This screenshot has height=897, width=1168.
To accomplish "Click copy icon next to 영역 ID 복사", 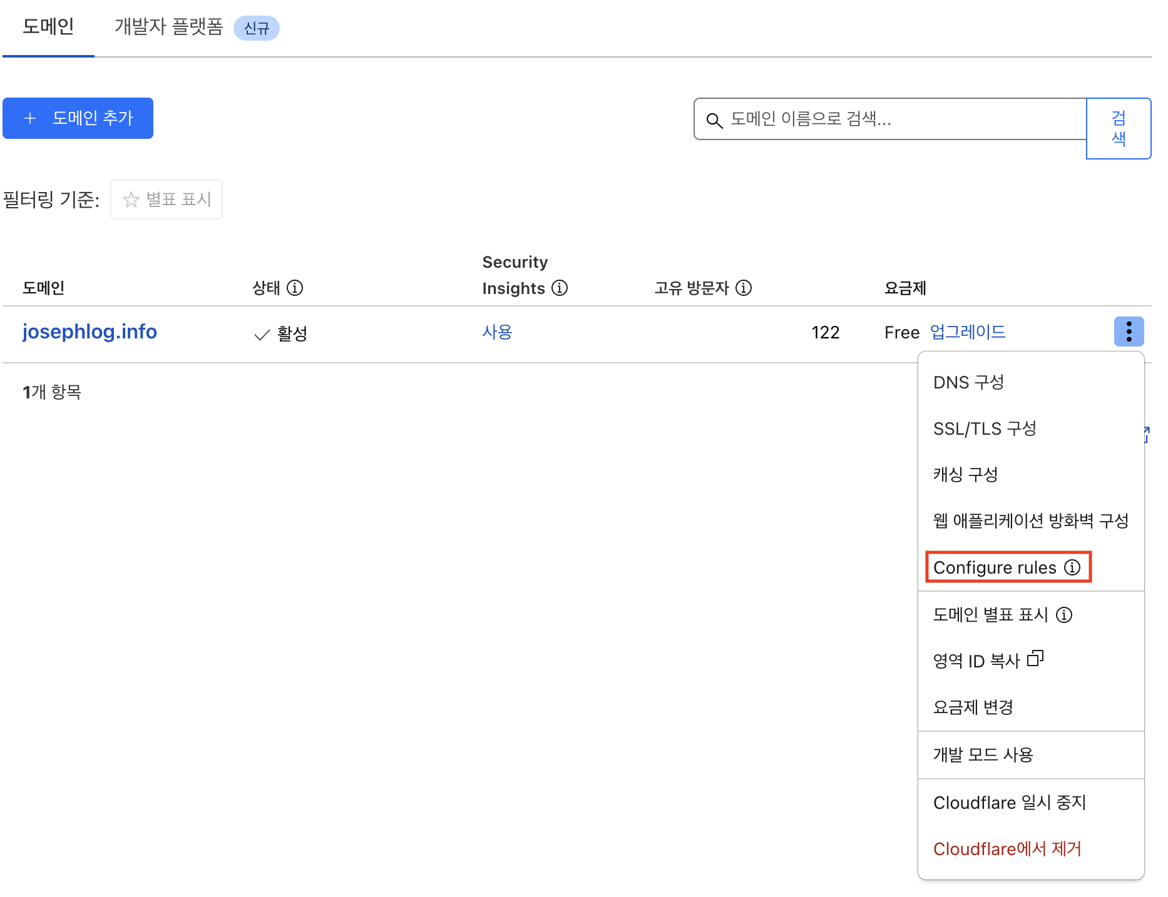I will click(1035, 659).
